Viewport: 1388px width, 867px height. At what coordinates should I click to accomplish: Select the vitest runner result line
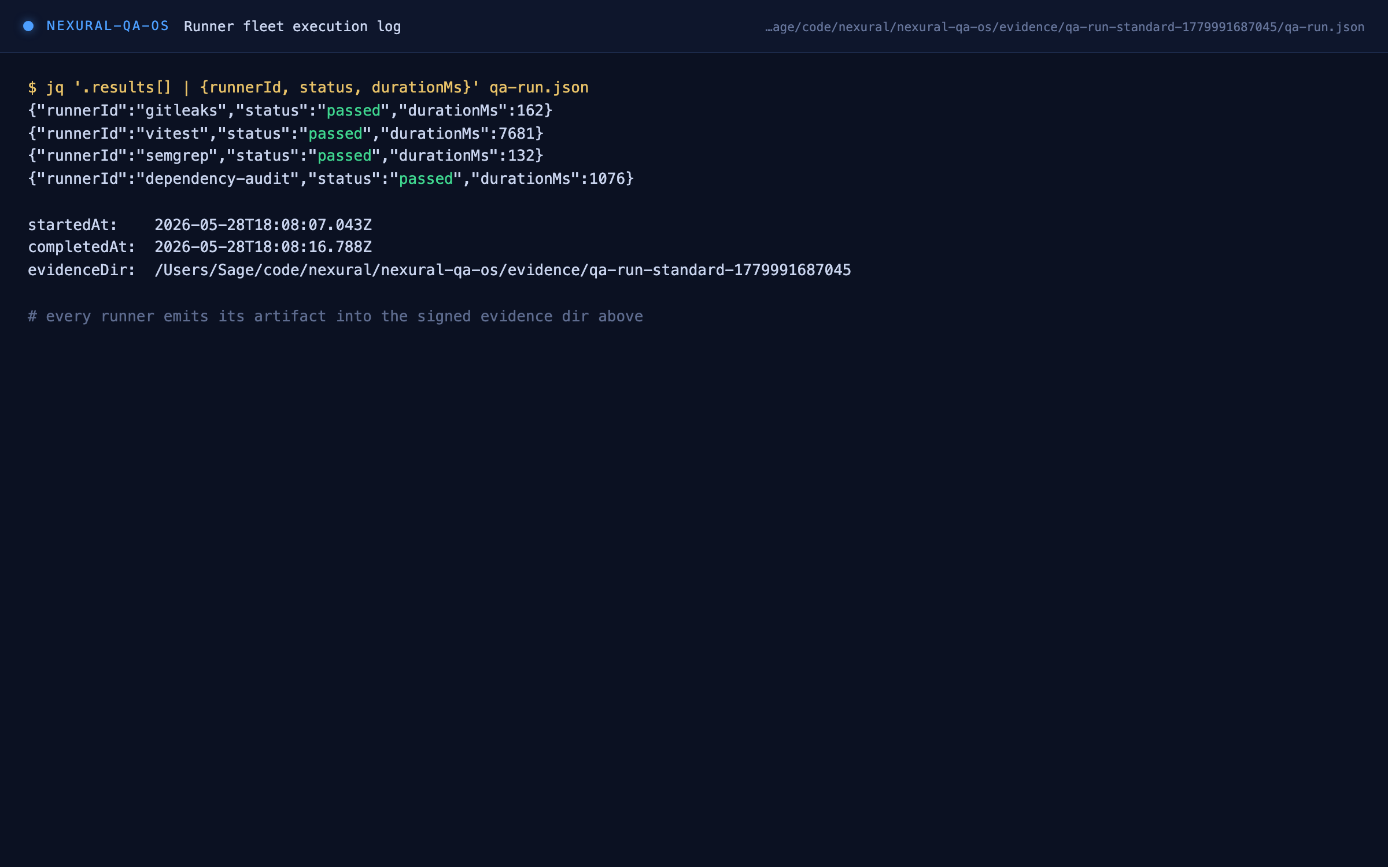286,134
